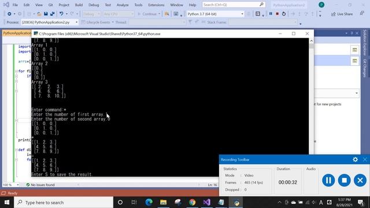
Task: Expand the Undo history dropdown arrow
Action: [66, 14]
